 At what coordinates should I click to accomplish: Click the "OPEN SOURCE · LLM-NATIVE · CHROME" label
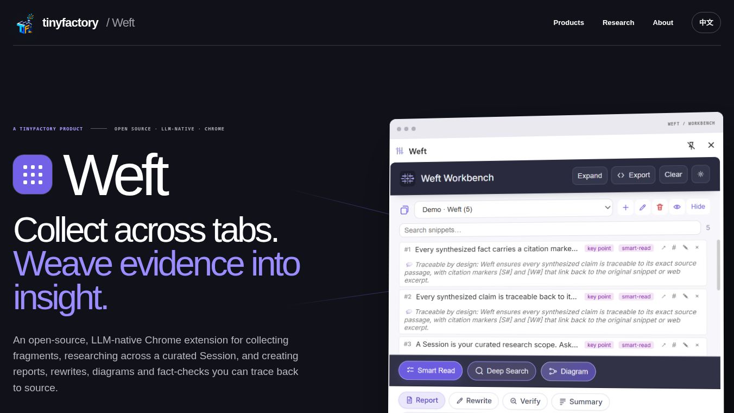(x=169, y=129)
